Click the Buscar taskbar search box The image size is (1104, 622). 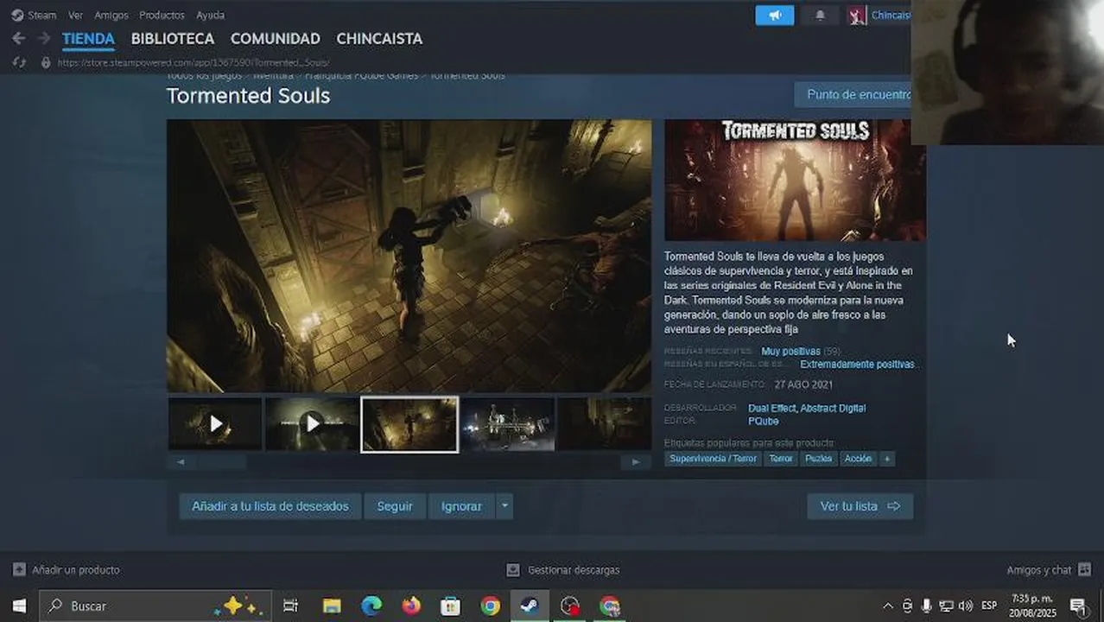click(x=155, y=606)
